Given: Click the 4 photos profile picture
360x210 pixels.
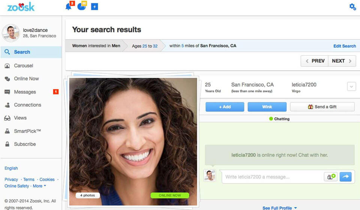Looking at the screenshot, I should click(133, 141).
